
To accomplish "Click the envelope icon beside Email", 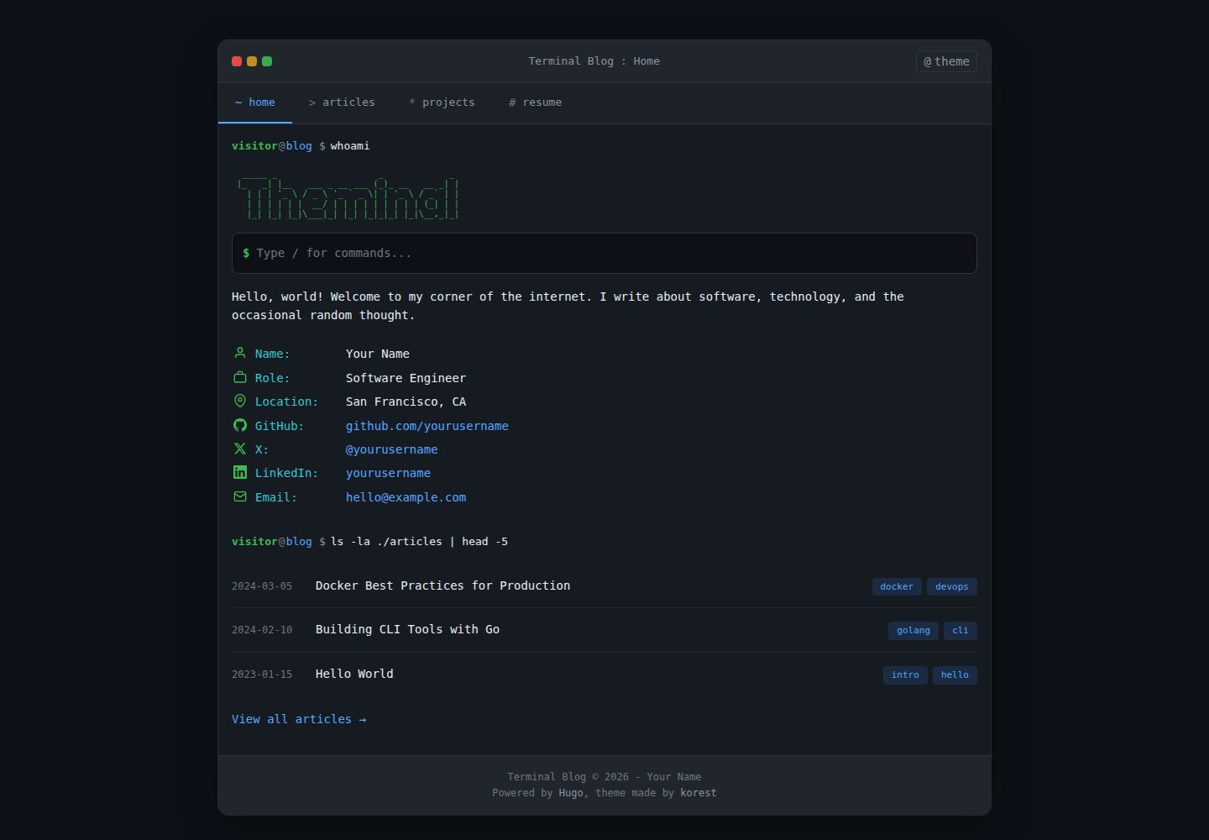I will tap(240, 496).
